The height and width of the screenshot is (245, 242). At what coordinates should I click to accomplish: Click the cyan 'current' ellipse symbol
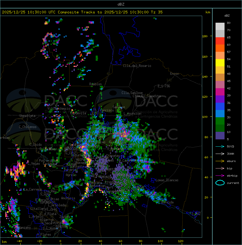(x=220, y=183)
